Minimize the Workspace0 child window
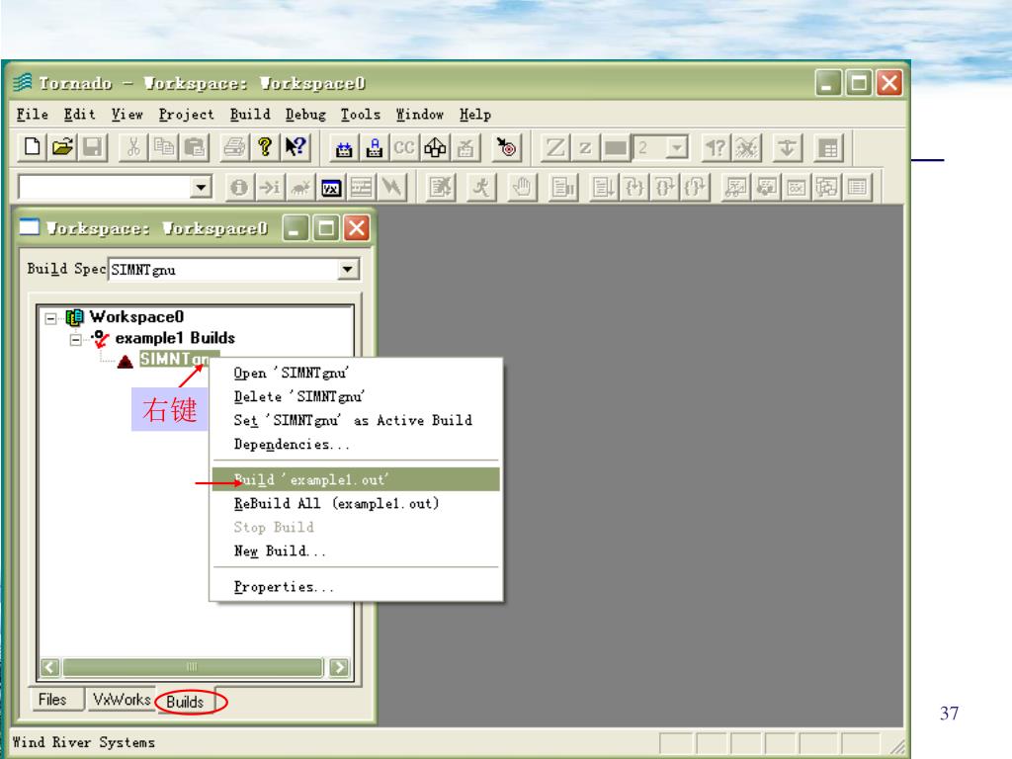Viewport: 1012px width, 759px height. pos(295,228)
